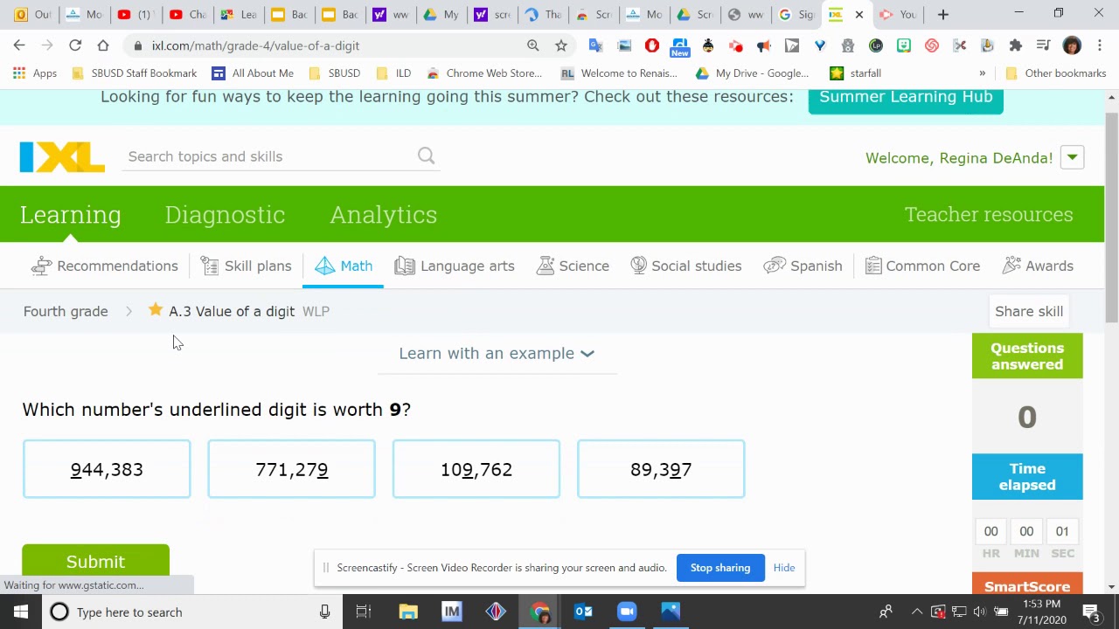Go to the Learning section
The width and height of the screenshot is (1119, 629).
[x=71, y=214]
